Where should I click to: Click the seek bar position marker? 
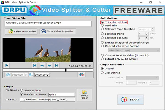click(66, 70)
